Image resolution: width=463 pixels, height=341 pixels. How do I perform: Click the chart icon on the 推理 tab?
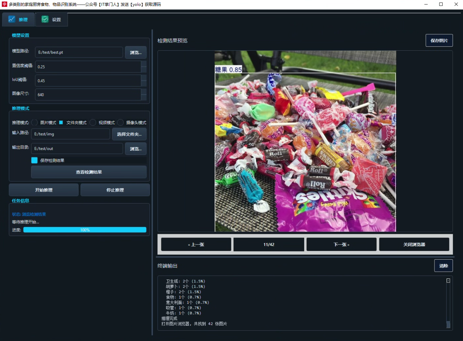tap(12, 19)
